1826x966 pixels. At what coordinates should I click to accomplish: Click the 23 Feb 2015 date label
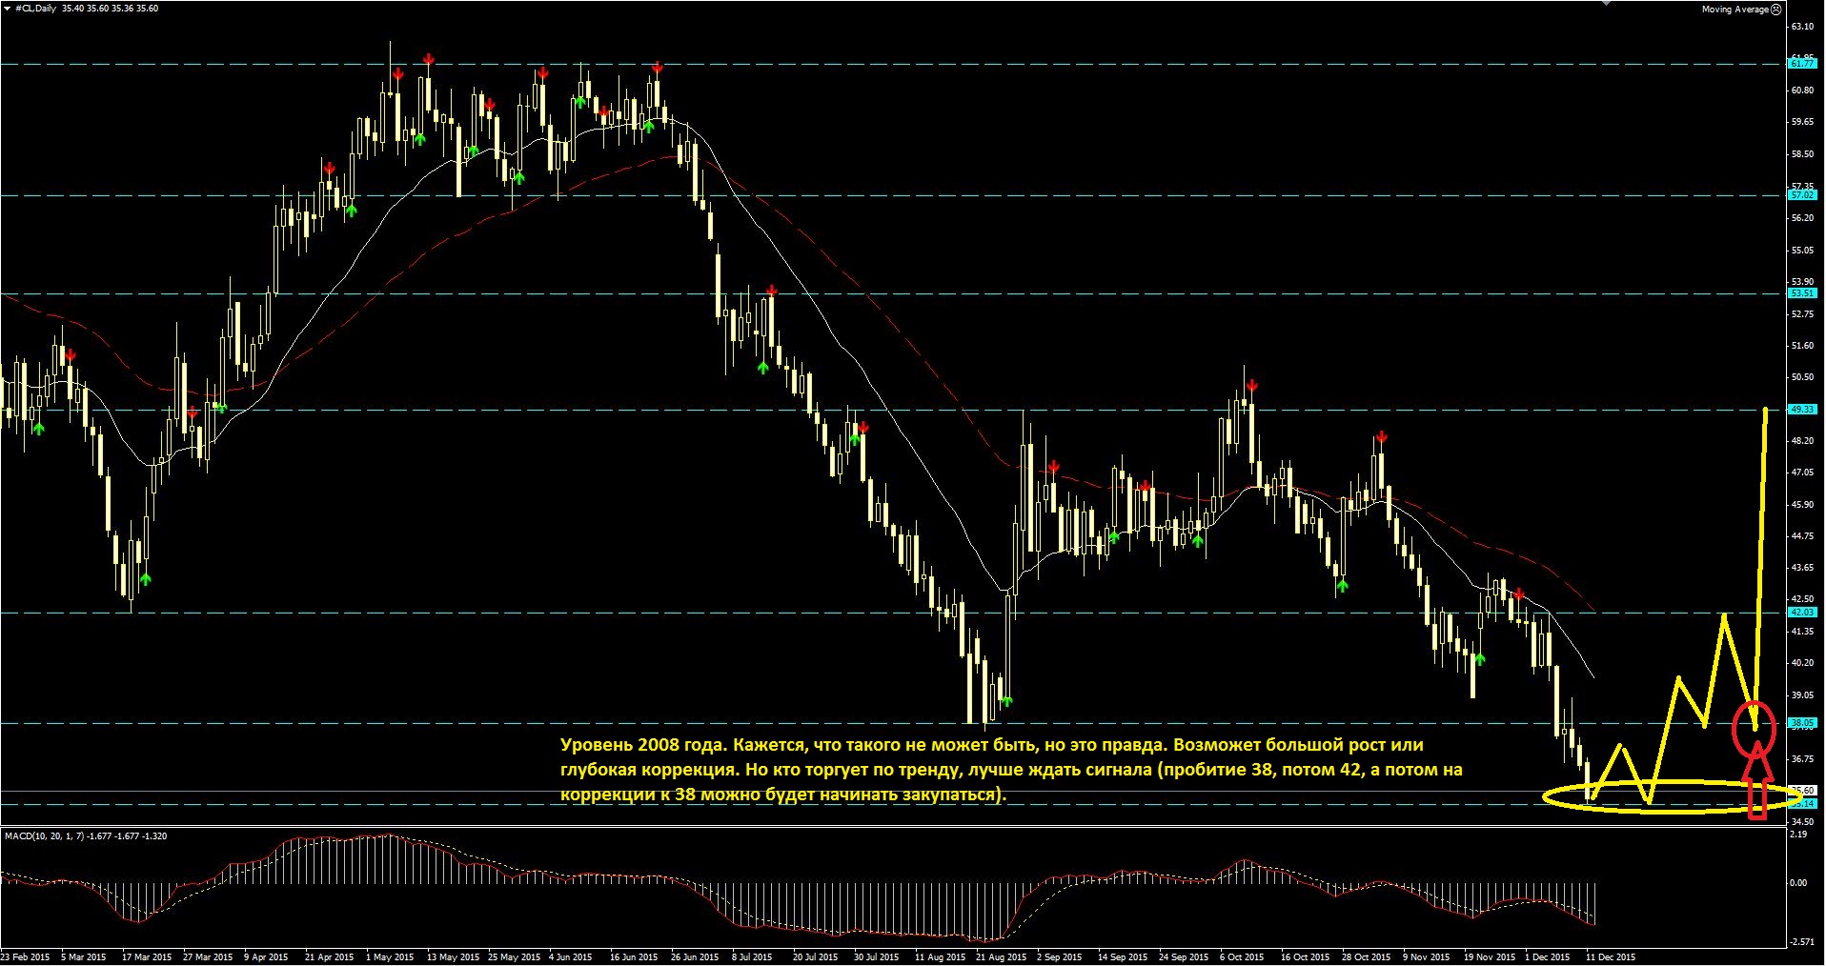point(26,957)
